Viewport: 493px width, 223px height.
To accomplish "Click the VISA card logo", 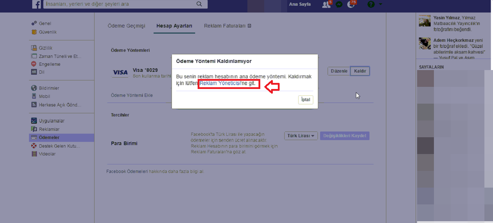I will [120, 73].
